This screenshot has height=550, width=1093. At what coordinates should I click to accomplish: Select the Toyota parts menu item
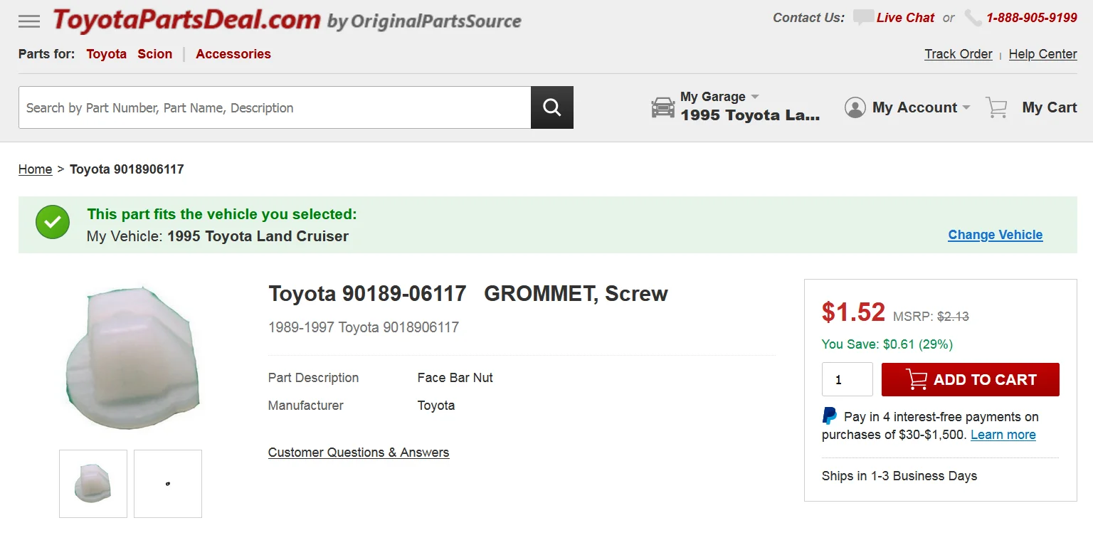click(106, 54)
